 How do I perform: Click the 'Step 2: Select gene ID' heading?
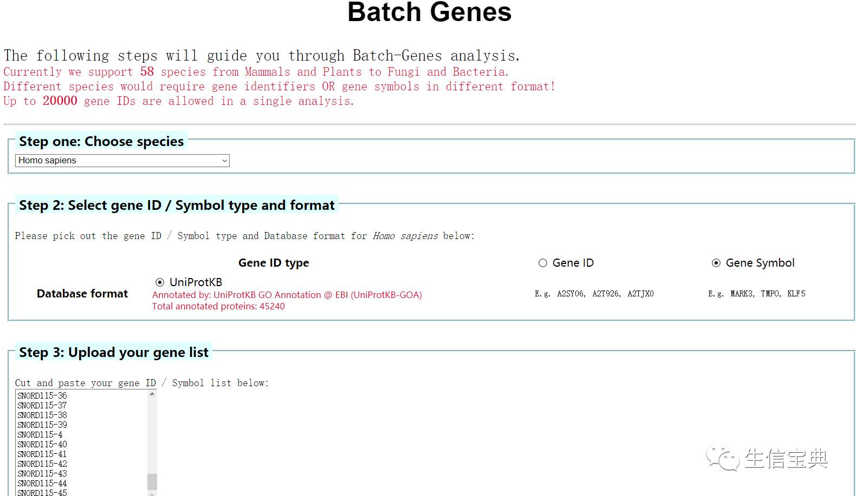[x=177, y=206]
